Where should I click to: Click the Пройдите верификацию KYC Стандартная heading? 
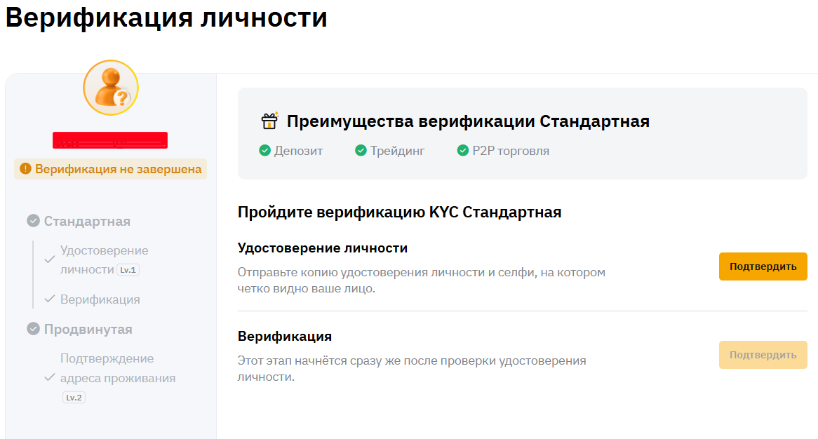pyautogui.click(x=400, y=212)
